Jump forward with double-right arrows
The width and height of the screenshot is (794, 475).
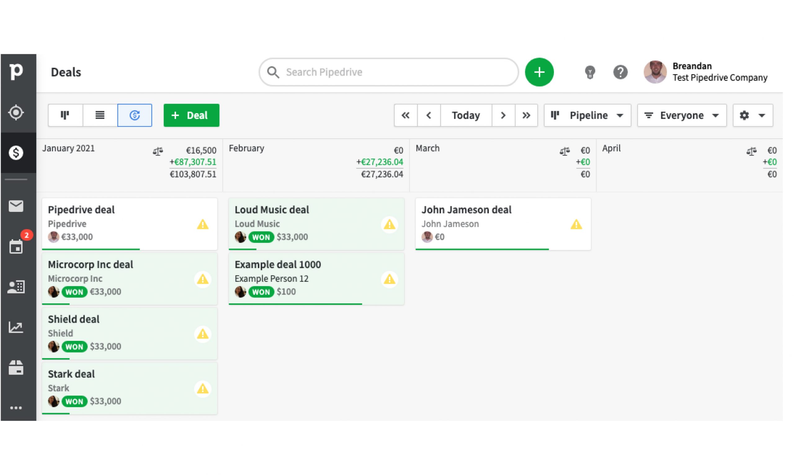[526, 115]
